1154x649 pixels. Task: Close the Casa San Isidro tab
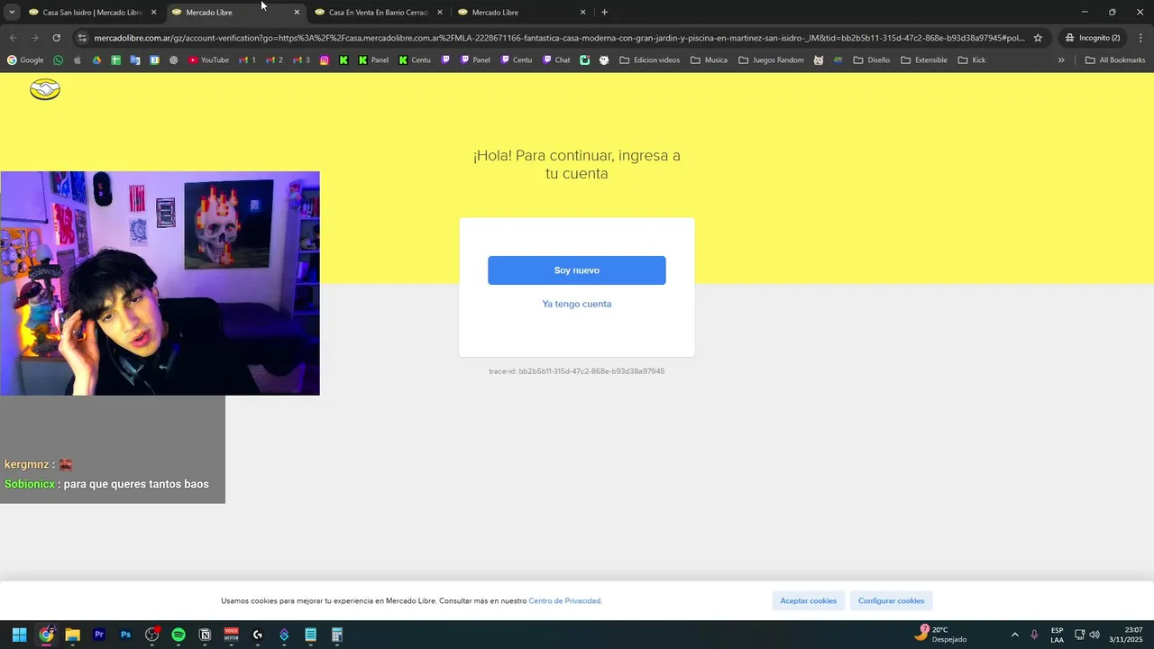pos(153,13)
